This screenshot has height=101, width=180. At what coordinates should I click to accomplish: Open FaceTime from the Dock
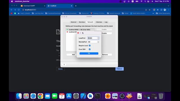[x=55, y=96]
